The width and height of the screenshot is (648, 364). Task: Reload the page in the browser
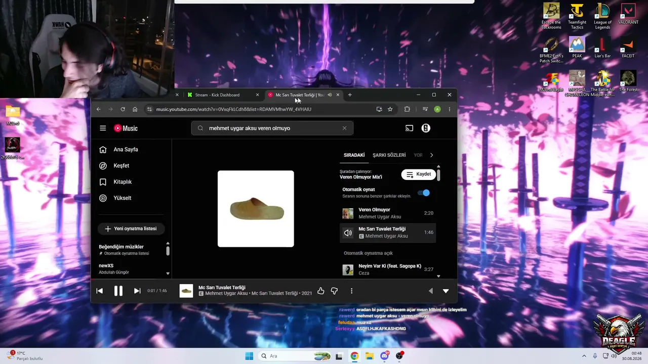[x=123, y=109]
